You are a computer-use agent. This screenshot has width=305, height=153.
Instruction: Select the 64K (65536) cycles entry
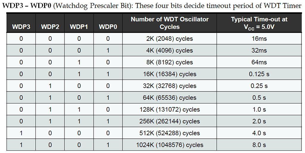pyautogui.click(x=170, y=98)
